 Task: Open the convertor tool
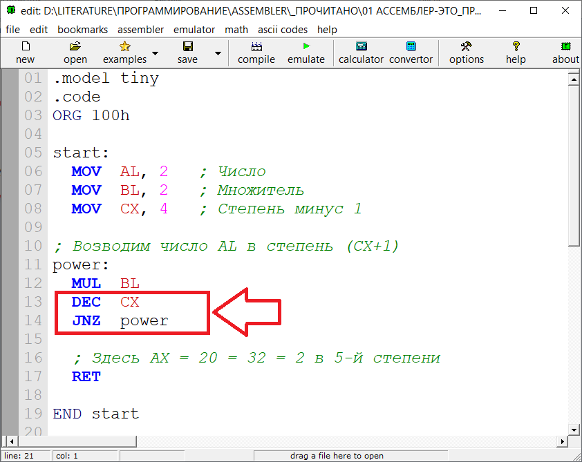click(411, 46)
